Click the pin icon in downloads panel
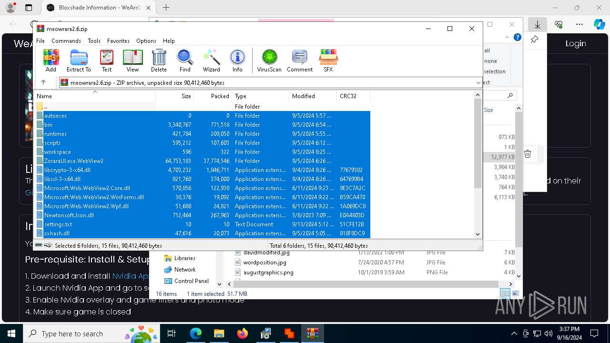 535,40
